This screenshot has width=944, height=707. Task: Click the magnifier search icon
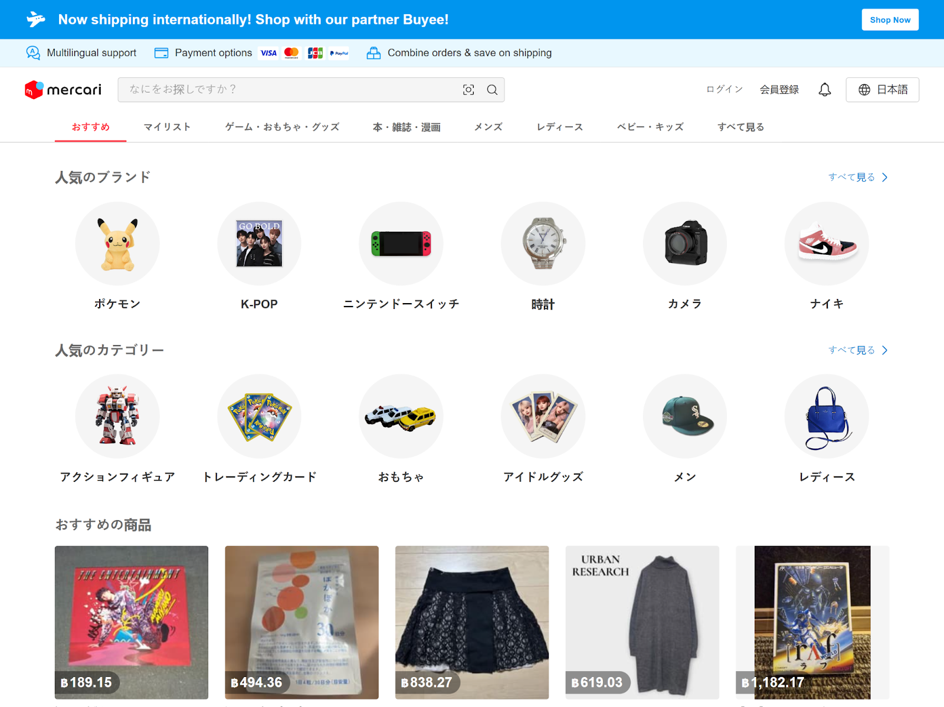pyautogui.click(x=492, y=90)
